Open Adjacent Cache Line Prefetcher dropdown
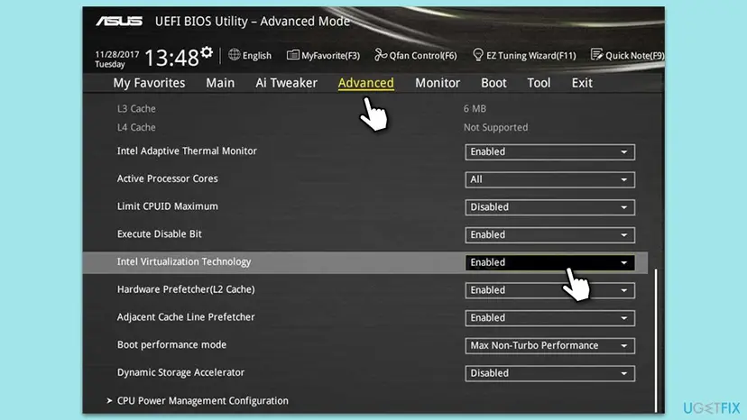 click(549, 317)
